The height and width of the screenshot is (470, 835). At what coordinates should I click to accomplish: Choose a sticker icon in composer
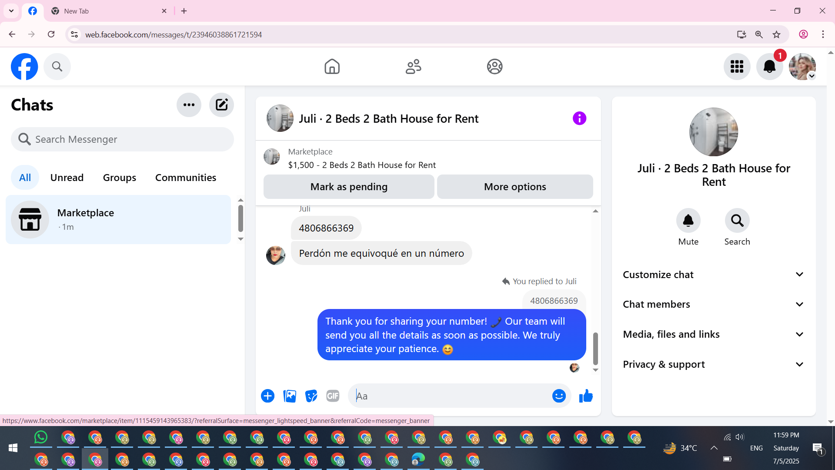[311, 396]
